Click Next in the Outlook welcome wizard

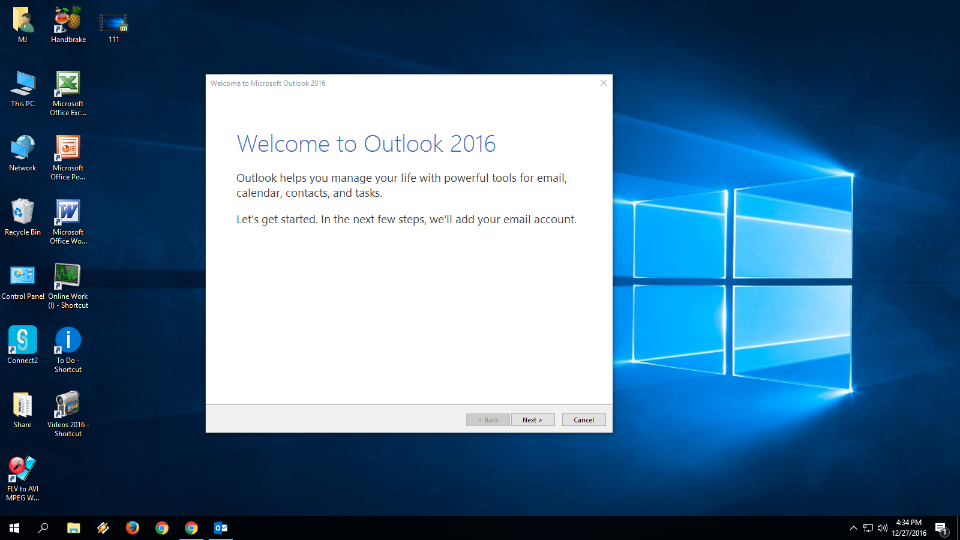533,420
